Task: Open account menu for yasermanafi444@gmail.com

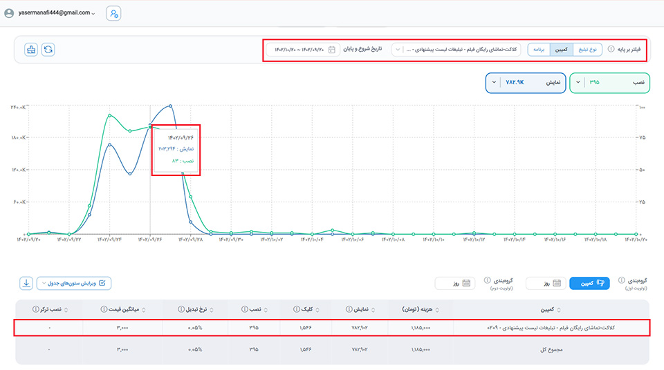Action: 48,13
